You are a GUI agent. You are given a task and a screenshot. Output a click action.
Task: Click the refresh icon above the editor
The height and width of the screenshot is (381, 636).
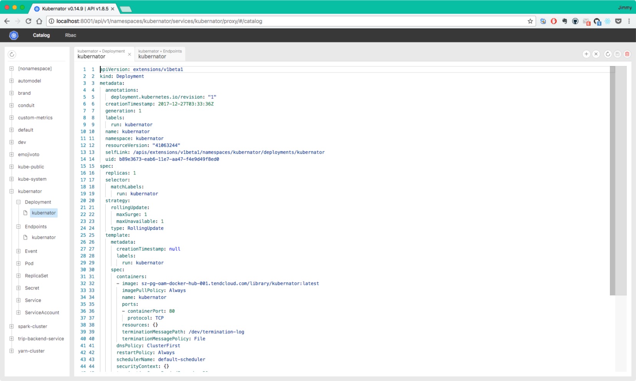(608, 54)
